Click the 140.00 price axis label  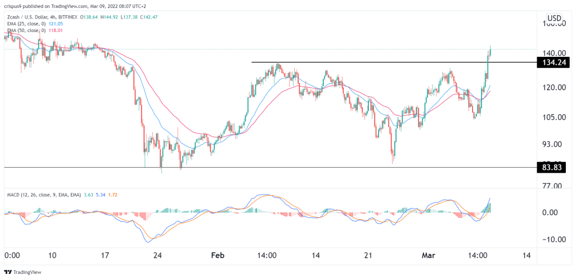555,53
